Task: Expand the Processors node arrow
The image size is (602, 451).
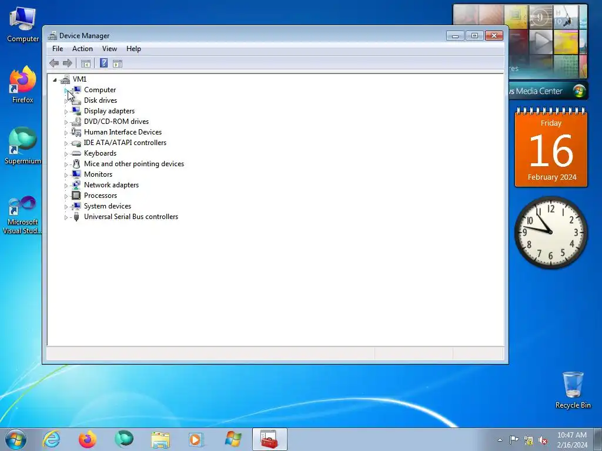Action: point(66,196)
